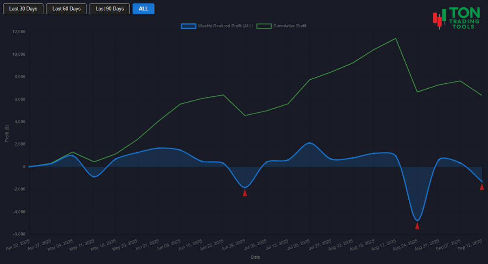Click weekly profit dip at May 11, 2025
This screenshot has height=264, width=488.
click(x=94, y=177)
